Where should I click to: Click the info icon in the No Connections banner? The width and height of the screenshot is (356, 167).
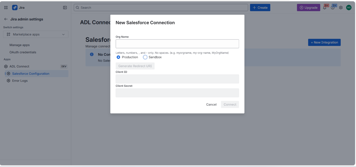(x=91, y=54)
